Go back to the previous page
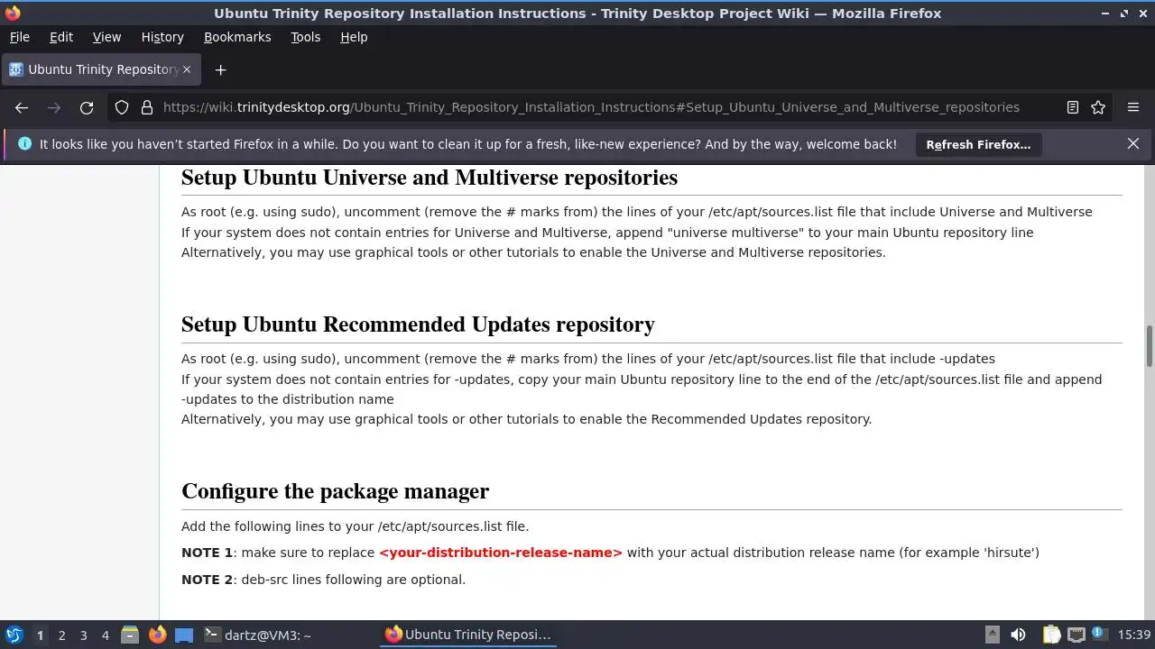The image size is (1155, 649). 22,107
